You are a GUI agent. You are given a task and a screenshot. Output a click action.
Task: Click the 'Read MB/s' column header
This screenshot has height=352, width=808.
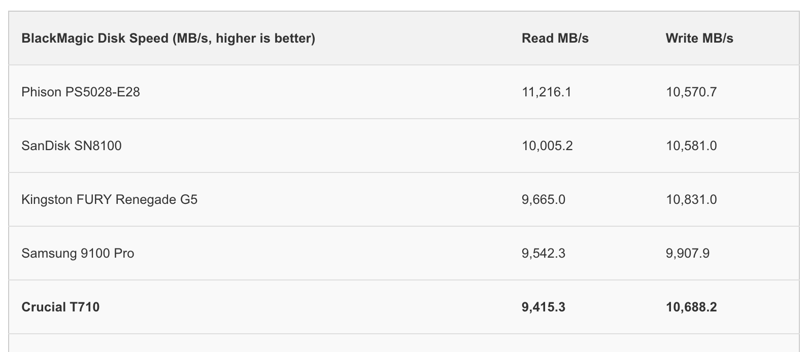click(555, 39)
